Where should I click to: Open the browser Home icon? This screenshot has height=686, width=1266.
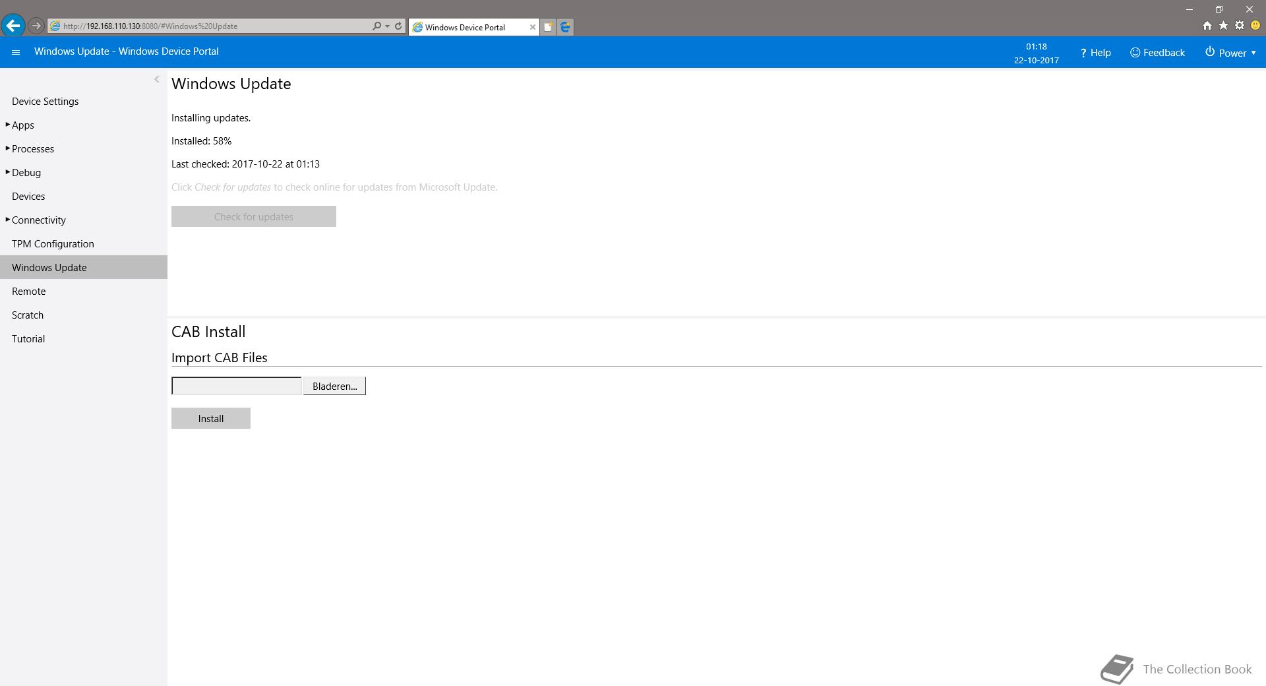tap(1207, 26)
